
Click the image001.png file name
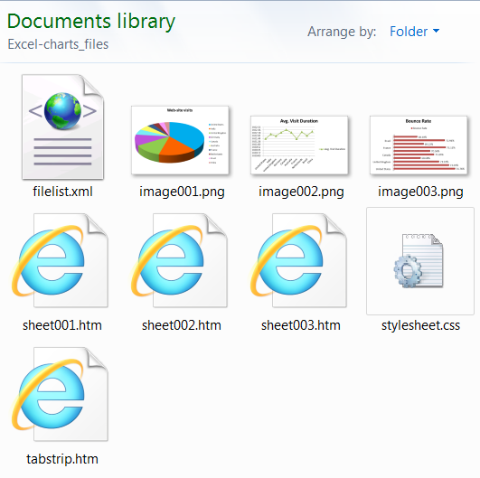[182, 192]
